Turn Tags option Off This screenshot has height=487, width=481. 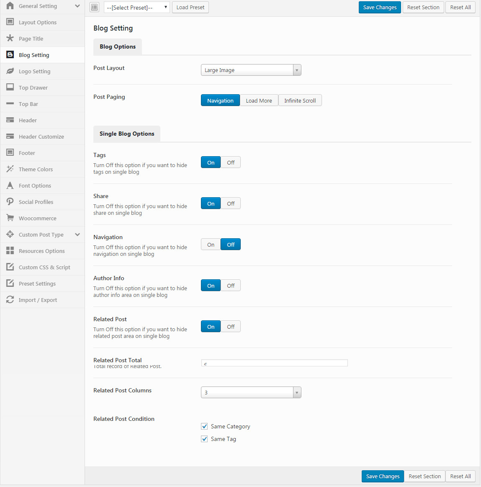coord(231,162)
